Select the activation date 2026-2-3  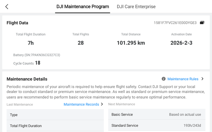181,43
